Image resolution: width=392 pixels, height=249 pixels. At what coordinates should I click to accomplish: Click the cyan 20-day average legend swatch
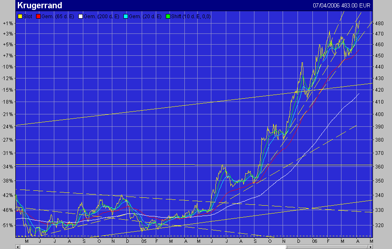tap(126, 17)
